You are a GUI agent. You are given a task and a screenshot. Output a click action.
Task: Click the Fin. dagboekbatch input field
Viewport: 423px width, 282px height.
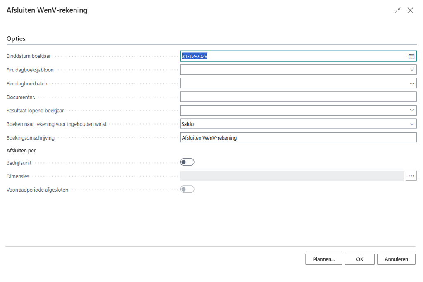(298, 83)
